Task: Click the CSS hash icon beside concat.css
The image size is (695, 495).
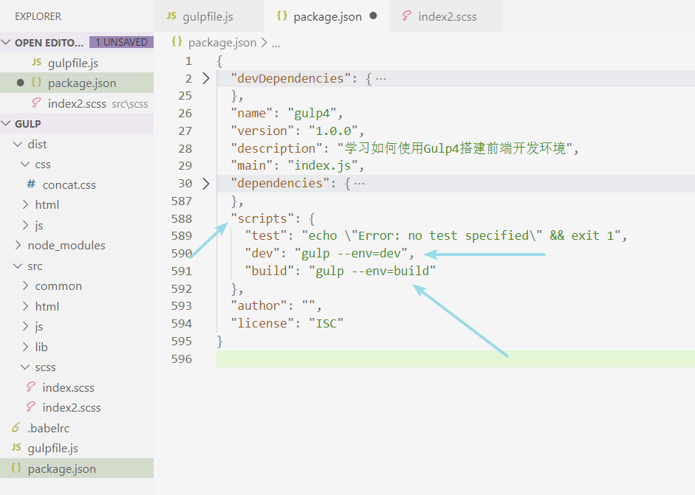Action: click(31, 184)
